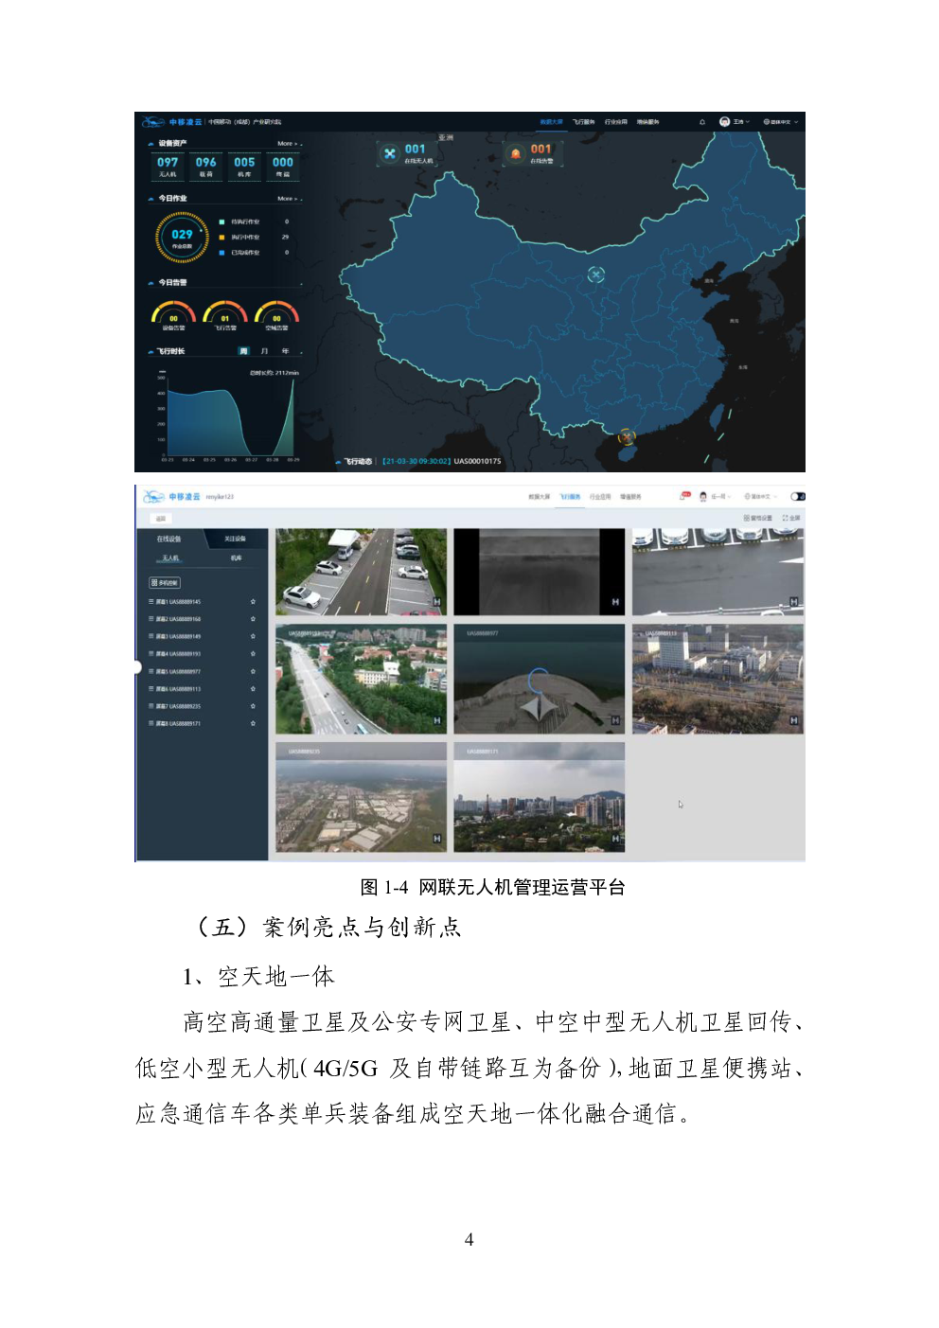Open the language dropdown in the dark dashboard header

pos(781,122)
